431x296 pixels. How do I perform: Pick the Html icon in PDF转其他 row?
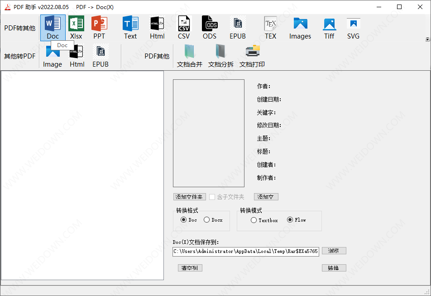157,28
